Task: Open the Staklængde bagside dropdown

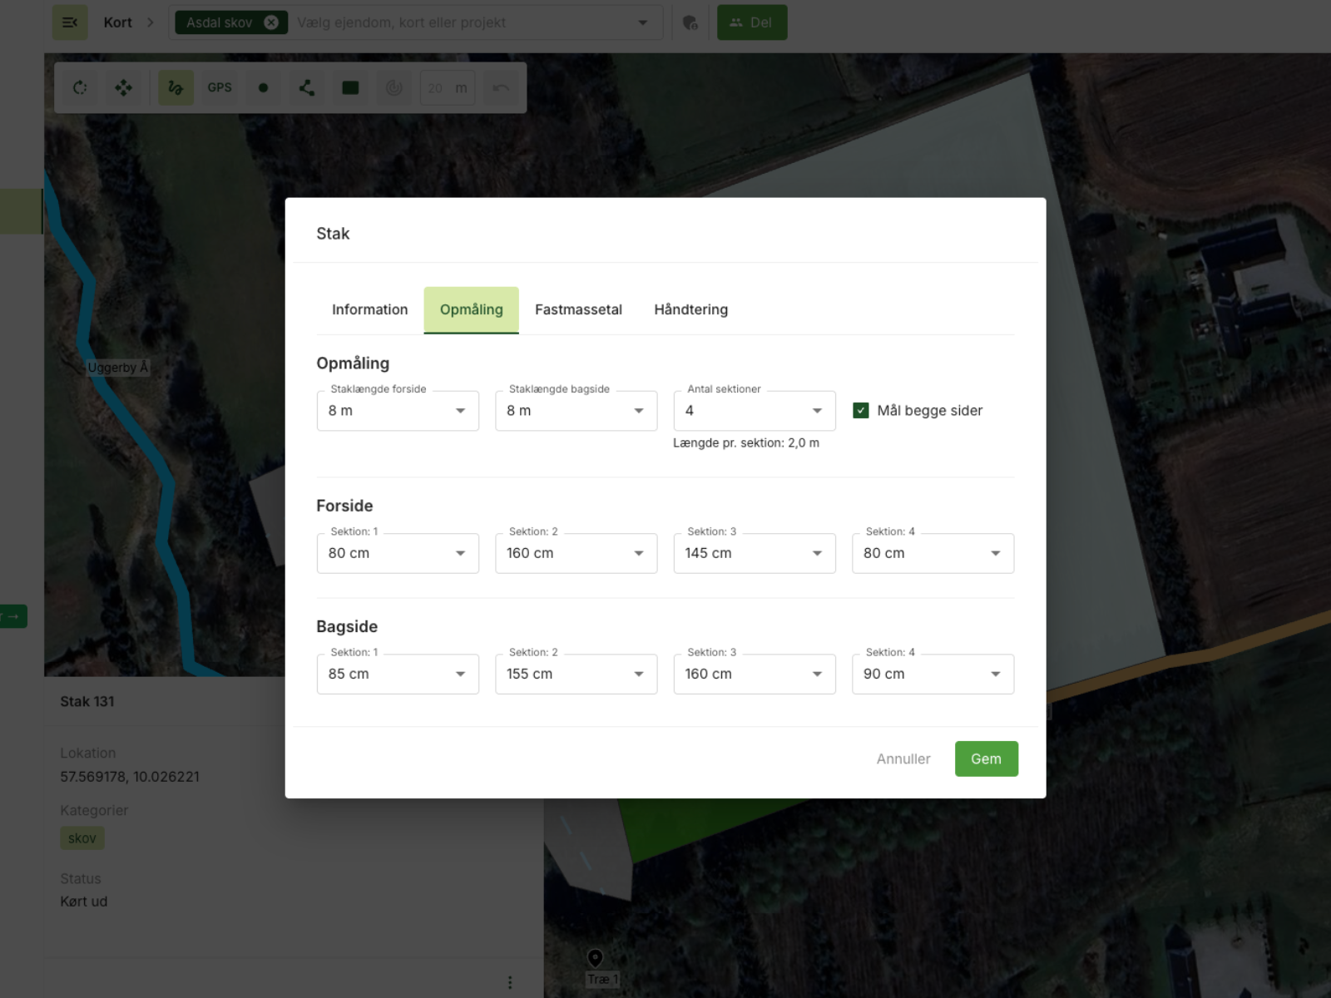Action: (x=576, y=411)
